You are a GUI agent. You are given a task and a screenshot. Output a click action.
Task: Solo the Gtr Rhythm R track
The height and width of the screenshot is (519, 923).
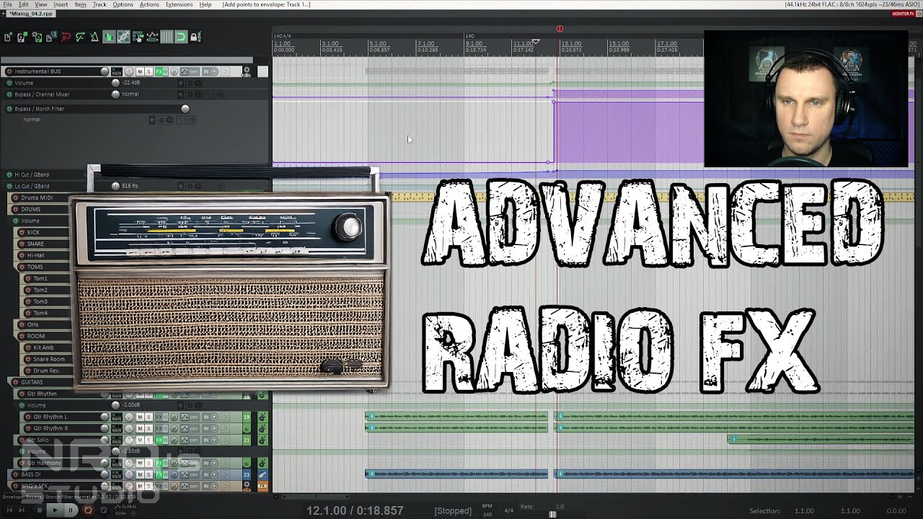pyautogui.click(x=149, y=428)
